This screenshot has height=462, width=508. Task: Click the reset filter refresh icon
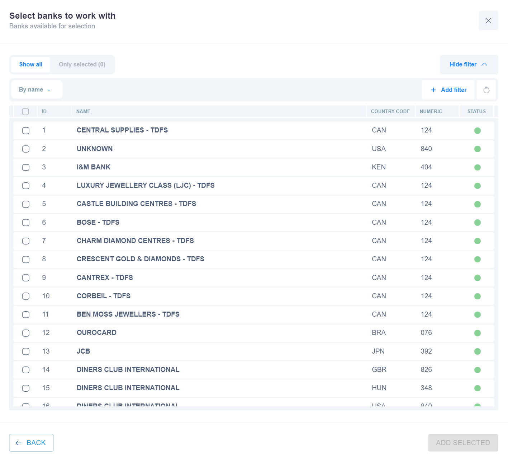pos(486,90)
